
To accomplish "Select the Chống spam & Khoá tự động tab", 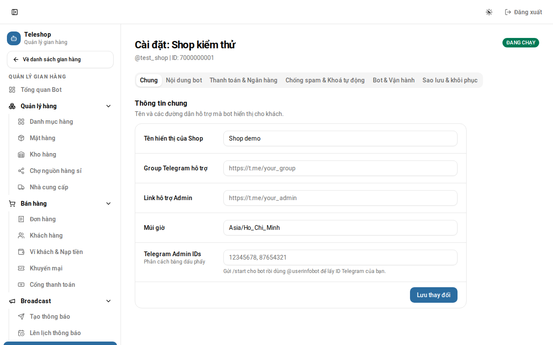I will 325,80.
